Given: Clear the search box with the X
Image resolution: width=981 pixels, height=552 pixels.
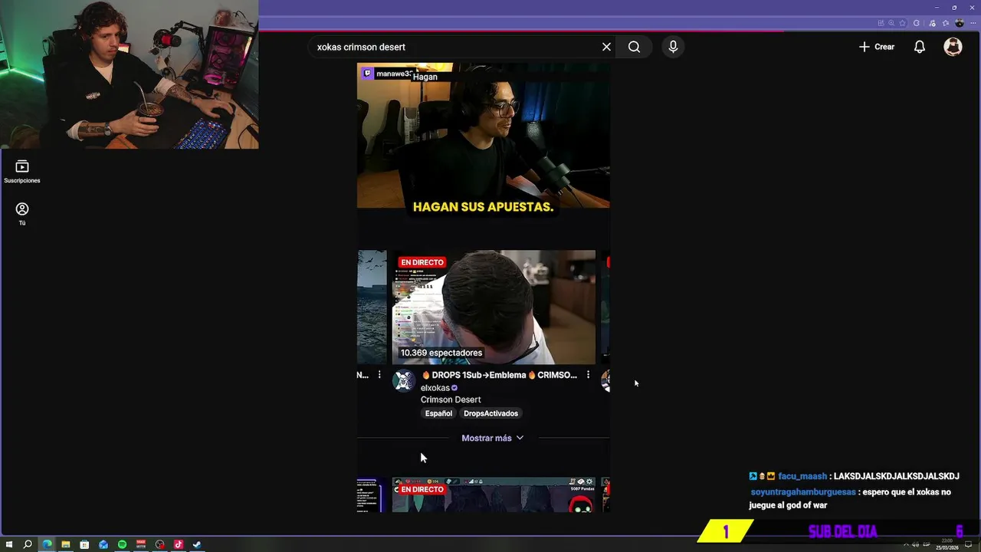Looking at the screenshot, I should coord(606,47).
